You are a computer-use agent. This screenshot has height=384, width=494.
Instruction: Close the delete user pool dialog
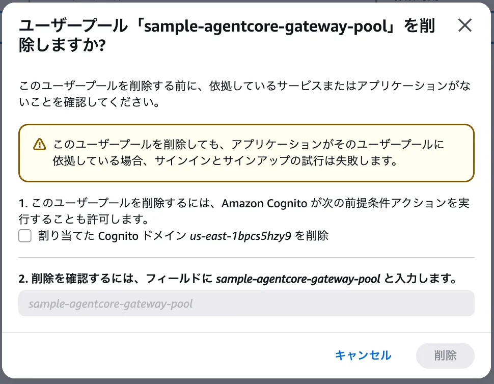click(x=464, y=25)
